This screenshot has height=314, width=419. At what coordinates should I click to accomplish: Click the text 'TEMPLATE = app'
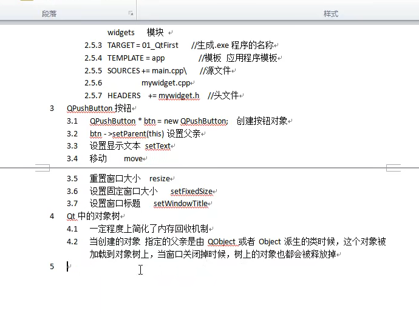coord(136,58)
